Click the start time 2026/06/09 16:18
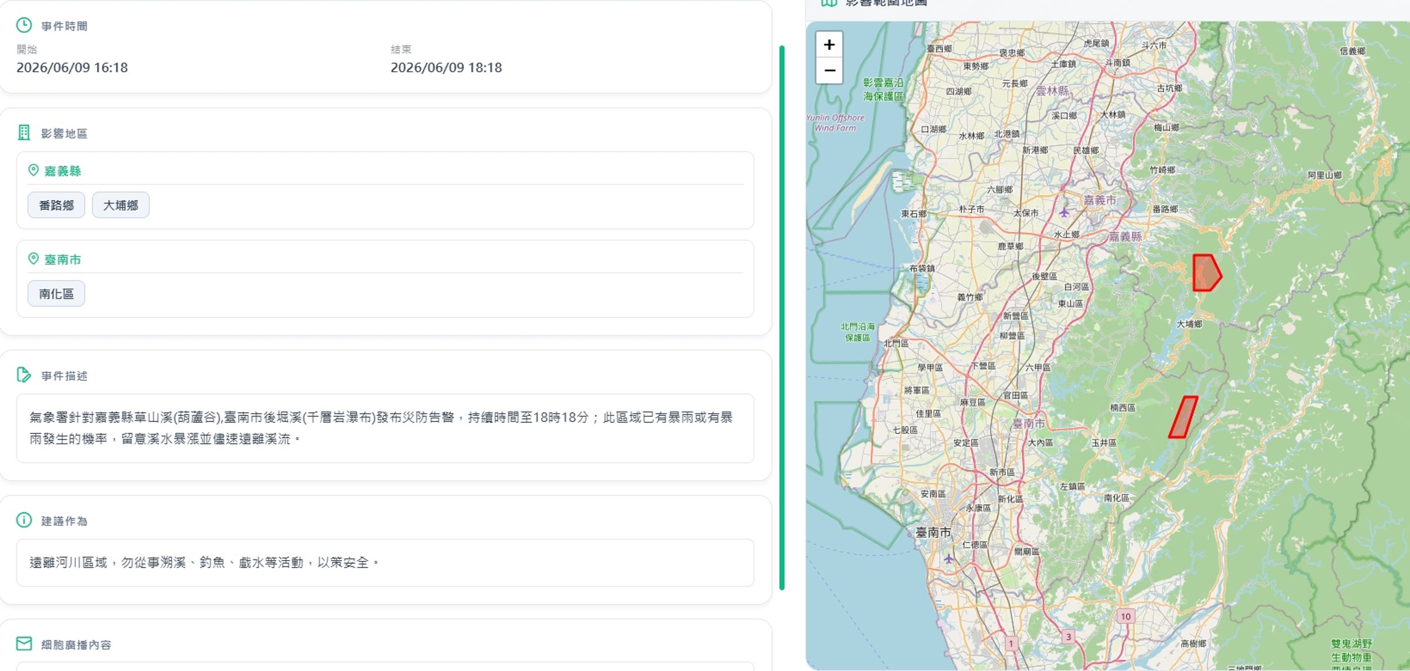This screenshot has height=671, width=1410. click(72, 68)
